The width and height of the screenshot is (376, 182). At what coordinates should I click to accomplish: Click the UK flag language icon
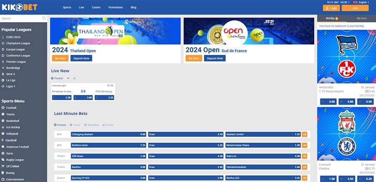pos(355,2)
